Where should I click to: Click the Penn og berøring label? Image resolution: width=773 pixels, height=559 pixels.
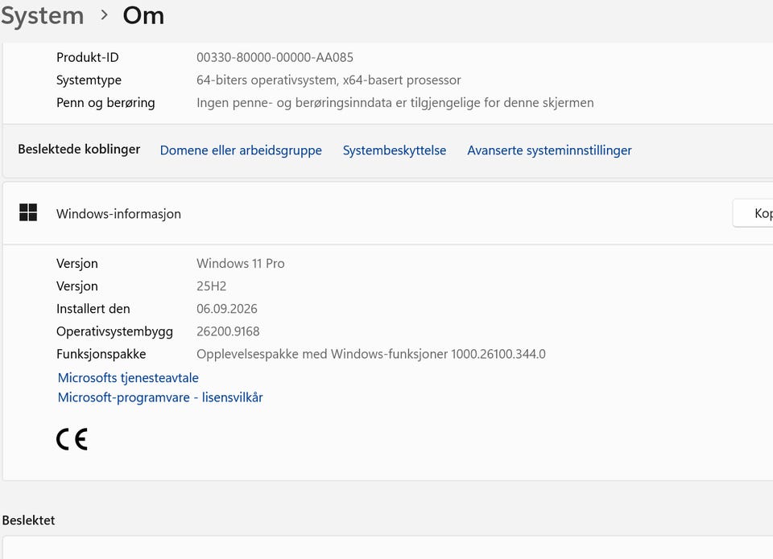(105, 103)
